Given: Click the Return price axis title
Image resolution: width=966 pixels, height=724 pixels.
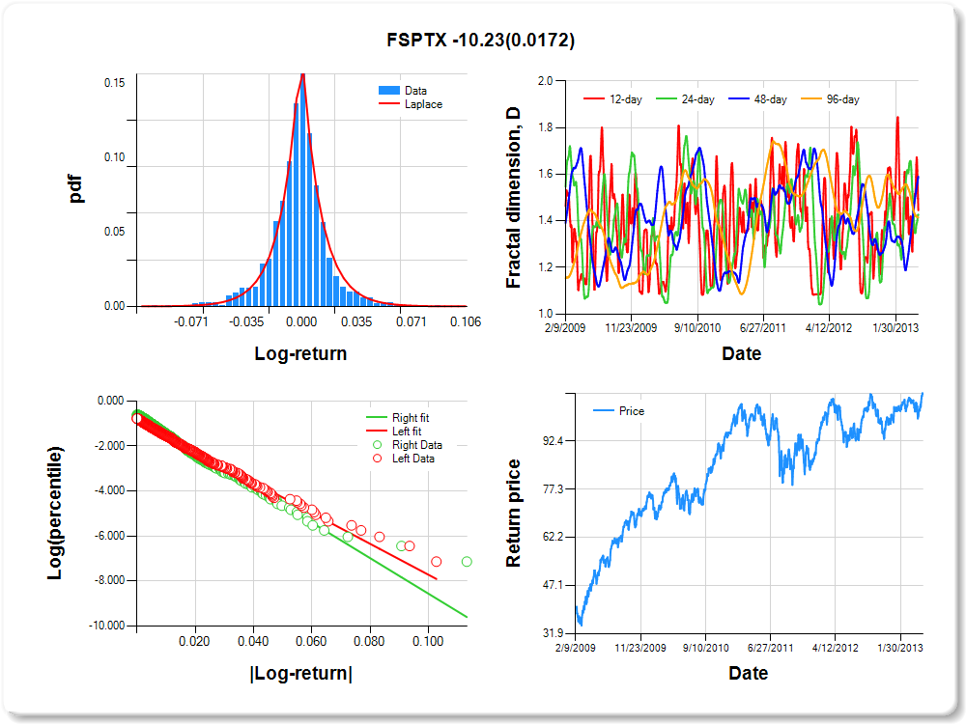Looking at the screenshot, I should click(x=513, y=513).
